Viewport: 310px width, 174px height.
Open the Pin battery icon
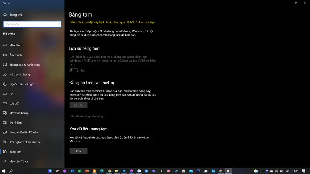pyautogui.click(x=5, y=94)
